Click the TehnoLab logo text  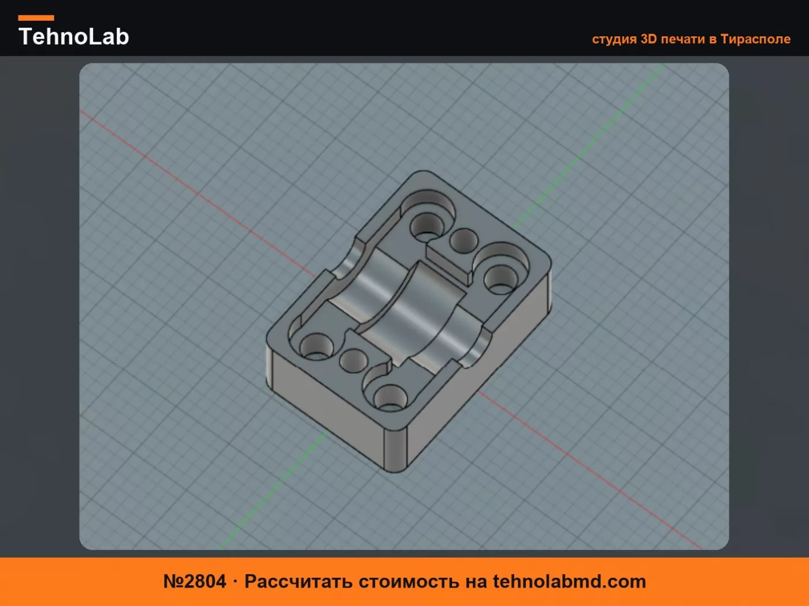(73, 36)
